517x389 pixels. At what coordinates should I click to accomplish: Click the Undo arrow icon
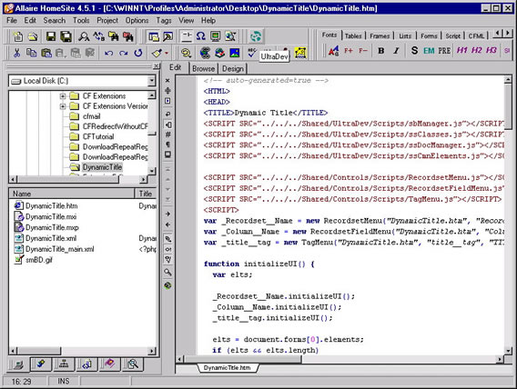[108, 53]
